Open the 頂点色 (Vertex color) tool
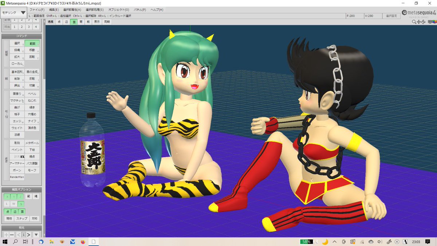Screen dimensions: 437x246 pyautogui.click(x=32, y=128)
